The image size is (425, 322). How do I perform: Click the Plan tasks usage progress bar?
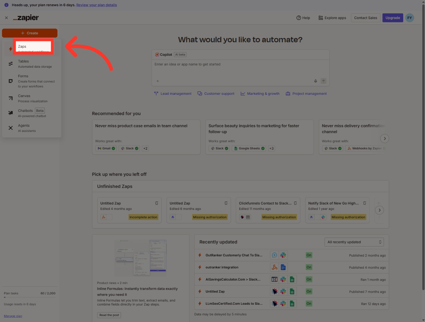[30, 297]
